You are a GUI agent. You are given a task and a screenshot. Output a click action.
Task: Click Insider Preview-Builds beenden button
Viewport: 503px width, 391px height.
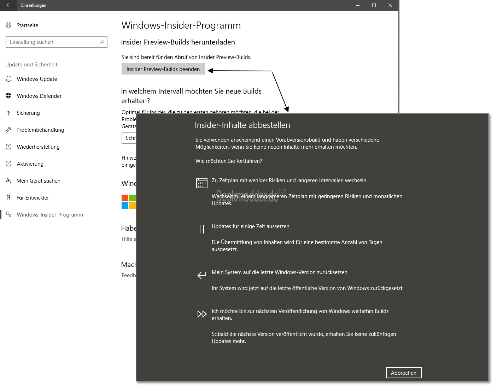pos(163,69)
